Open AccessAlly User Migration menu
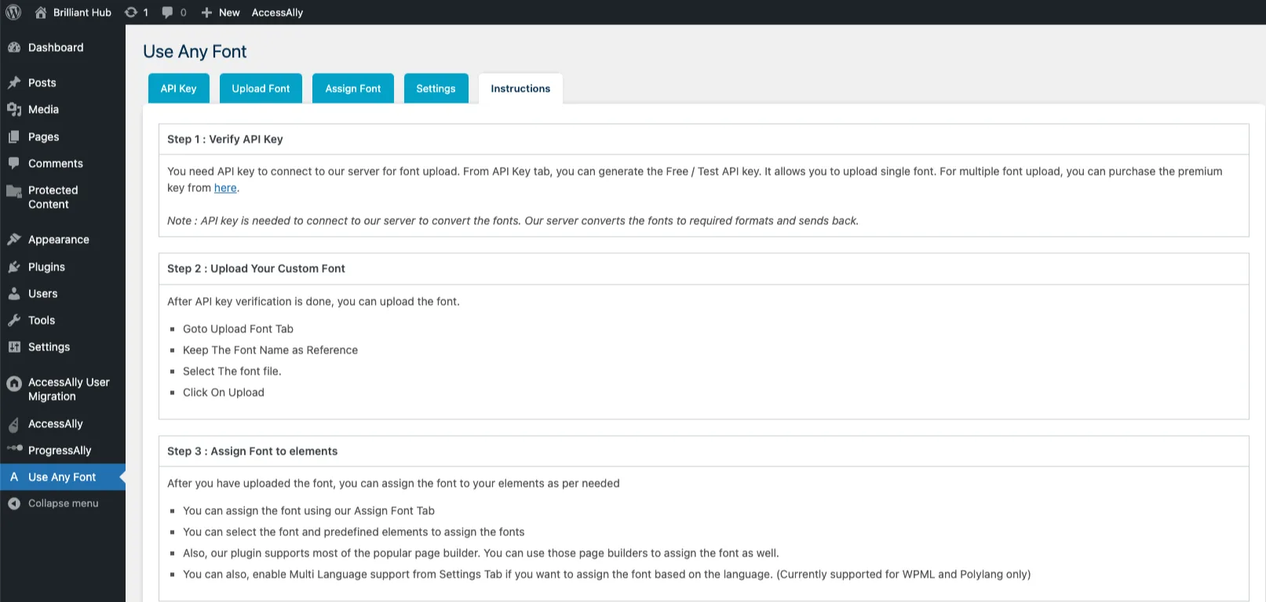This screenshot has height=602, width=1266. click(x=68, y=390)
